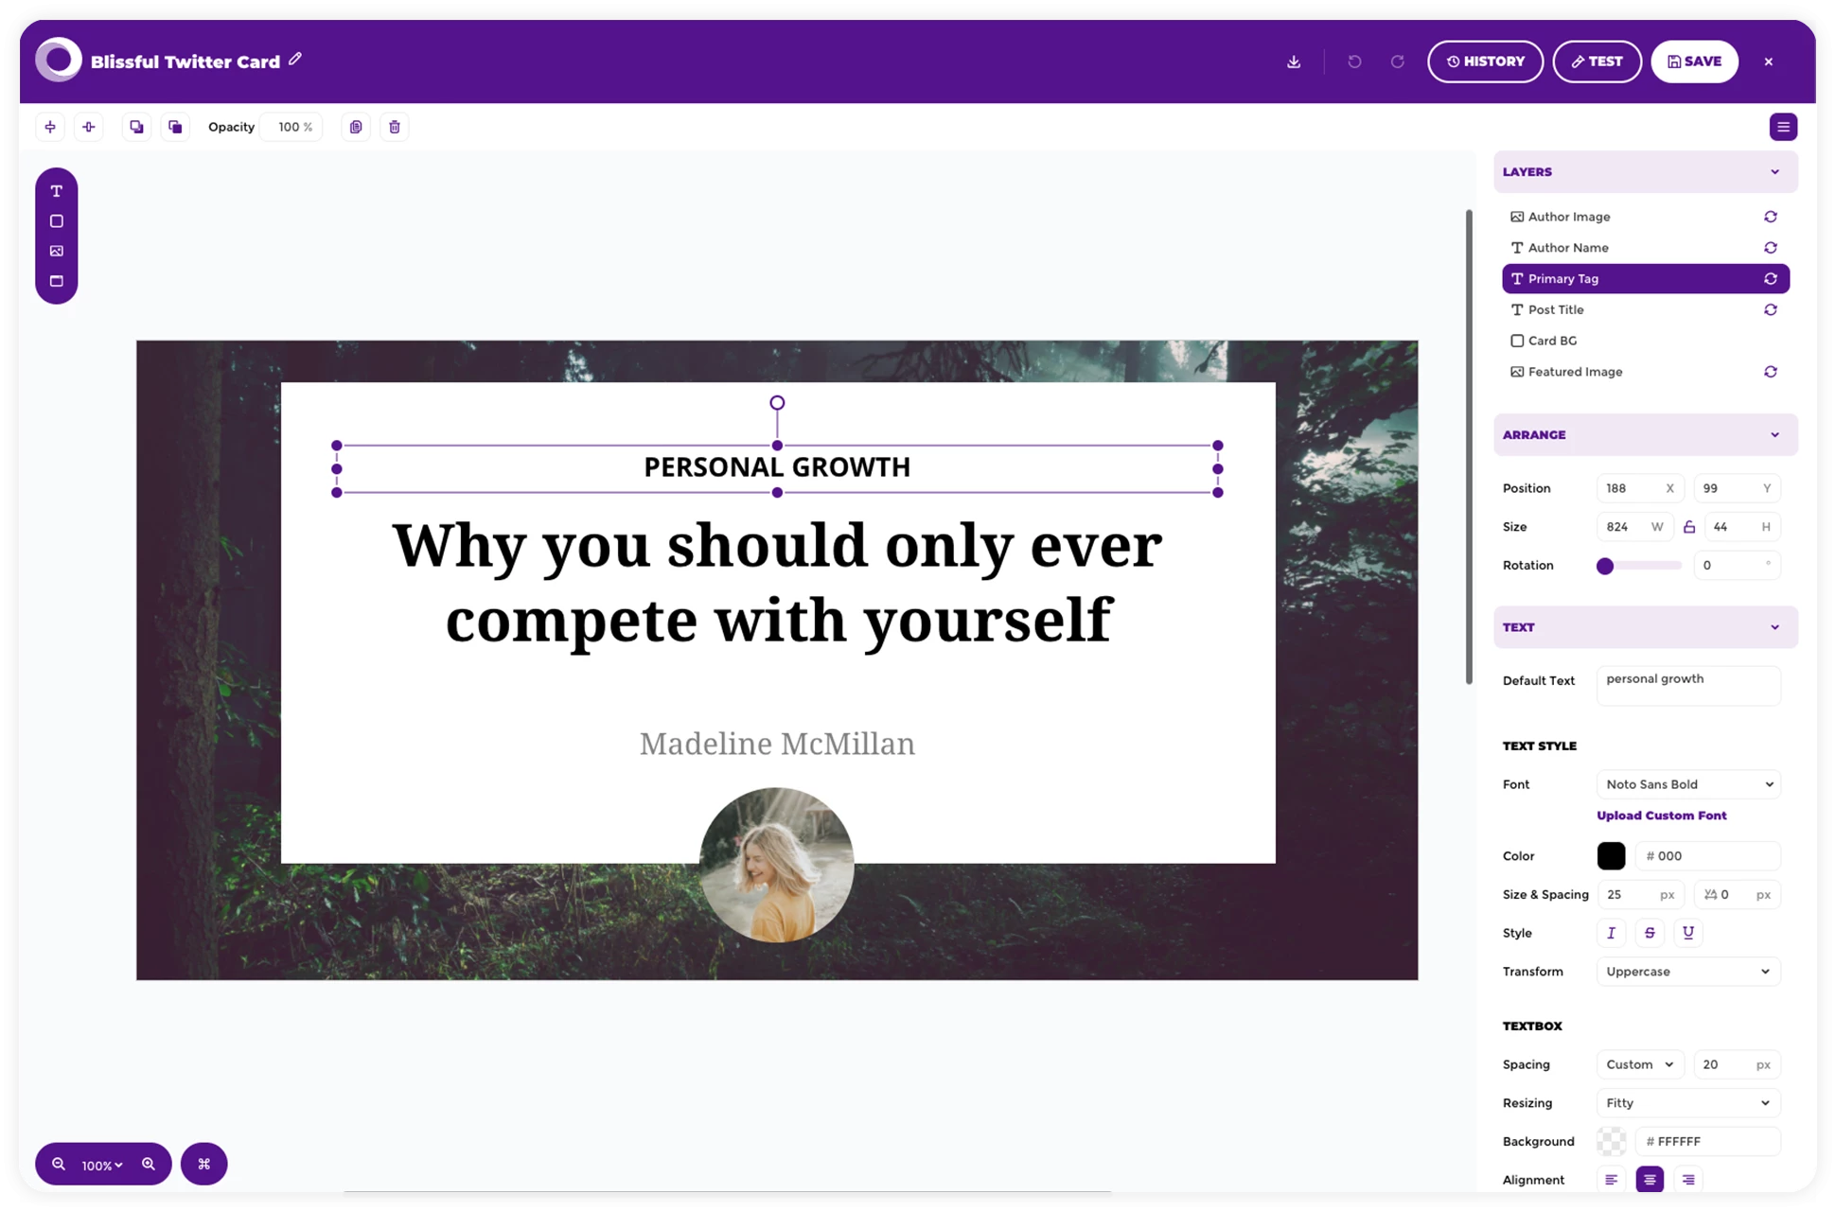Select the Post Title layer
1836x1211 pixels.
coord(1646,310)
